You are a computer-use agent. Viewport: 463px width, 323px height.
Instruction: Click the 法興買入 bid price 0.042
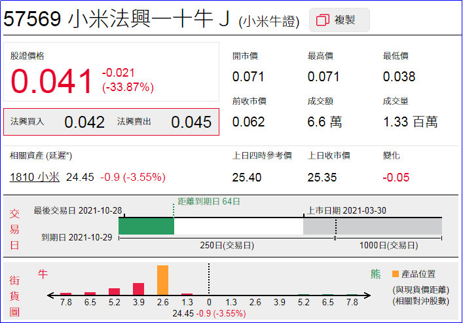pyautogui.click(x=84, y=122)
